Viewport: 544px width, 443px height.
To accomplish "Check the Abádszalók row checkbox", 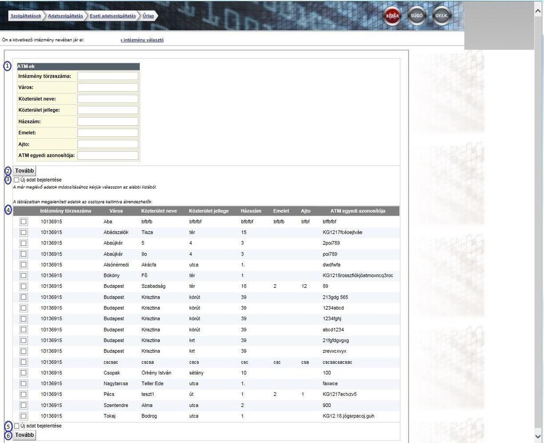I will pyautogui.click(x=23, y=233).
